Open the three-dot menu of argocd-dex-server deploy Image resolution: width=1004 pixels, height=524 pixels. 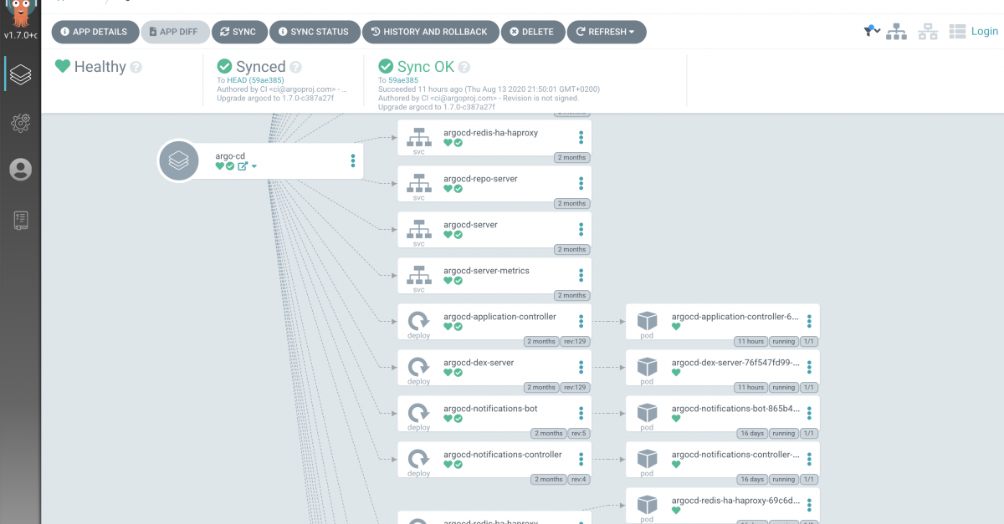581,368
